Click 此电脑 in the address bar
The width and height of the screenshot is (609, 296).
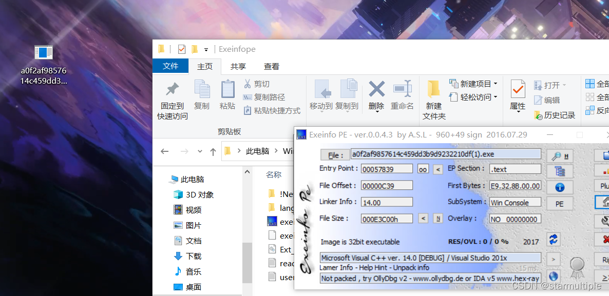(257, 151)
